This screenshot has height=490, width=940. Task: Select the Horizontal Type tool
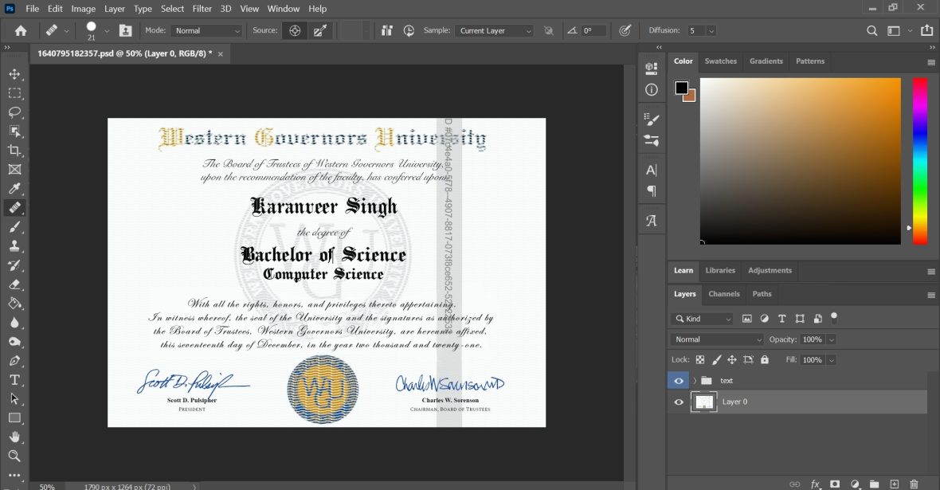point(15,379)
